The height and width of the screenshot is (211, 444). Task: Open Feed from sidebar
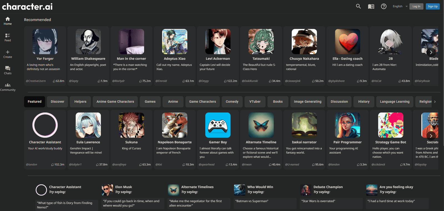[8, 37]
